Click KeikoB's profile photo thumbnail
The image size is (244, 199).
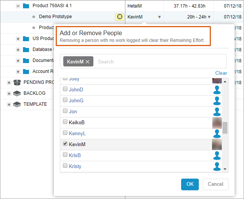pyautogui.click(x=217, y=123)
